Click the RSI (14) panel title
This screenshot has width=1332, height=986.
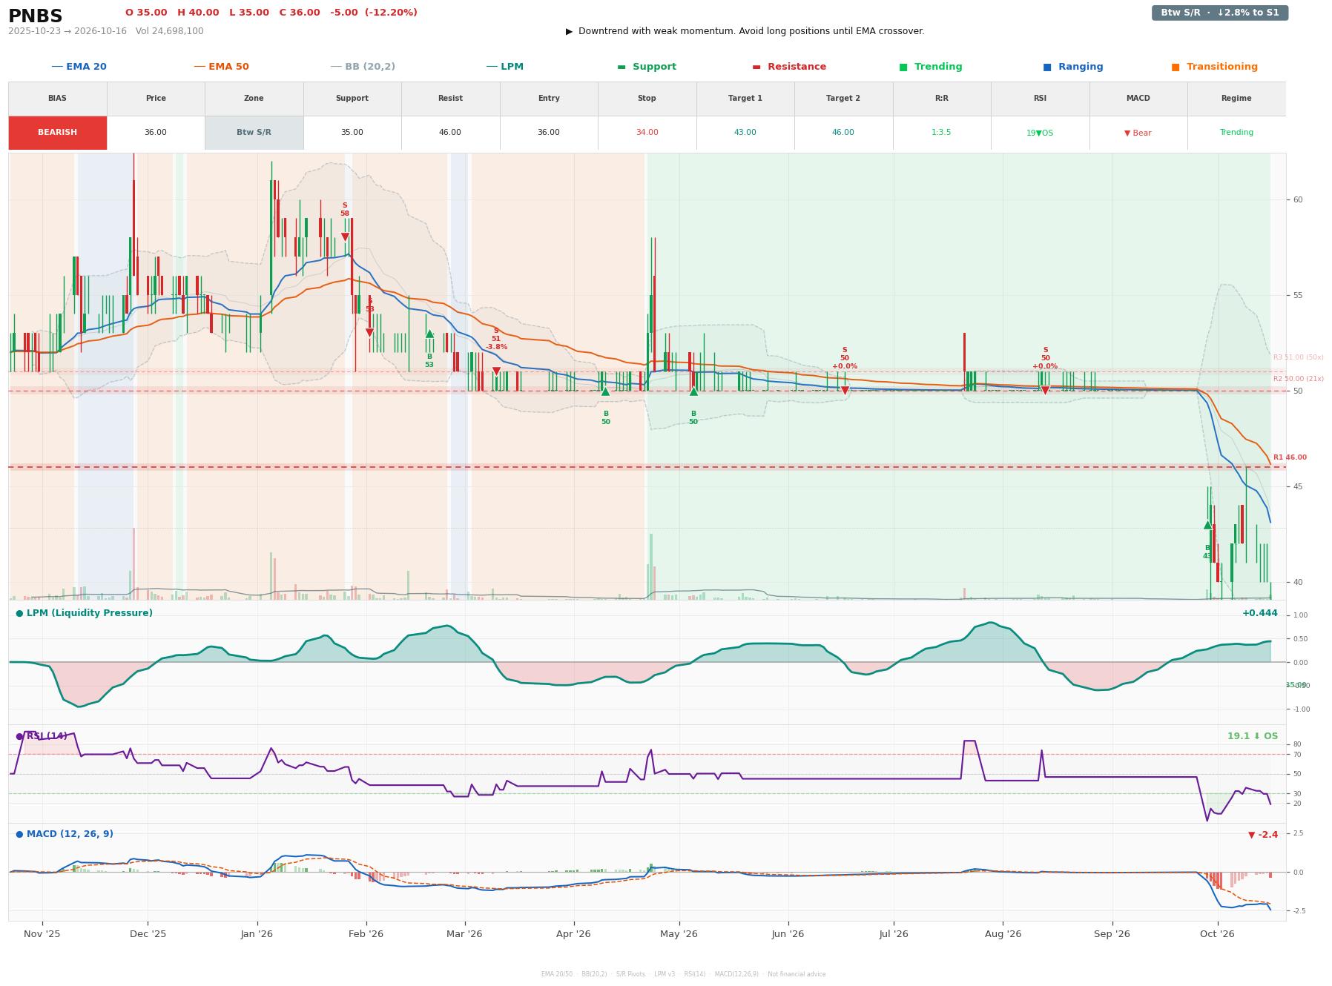(x=42, y=736)
